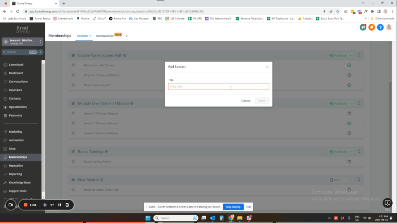Expand the Courses dropdown tab
The image size is (397, 223).
tap(84, 36)
